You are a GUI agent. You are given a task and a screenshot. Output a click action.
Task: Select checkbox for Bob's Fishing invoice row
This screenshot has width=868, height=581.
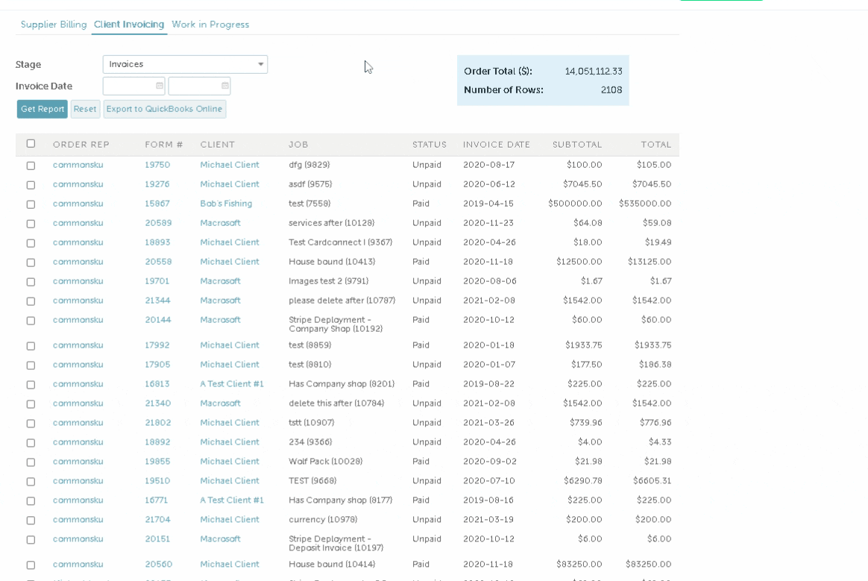point(31,204)
